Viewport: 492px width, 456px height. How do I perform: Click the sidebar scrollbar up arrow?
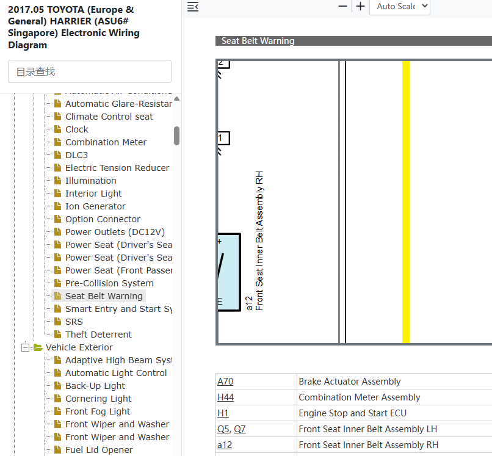coord(176,99)
